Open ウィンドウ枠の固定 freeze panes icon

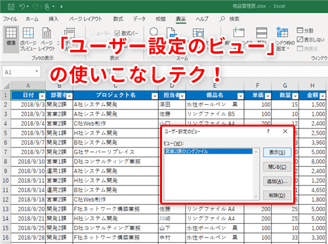point(282,32)
